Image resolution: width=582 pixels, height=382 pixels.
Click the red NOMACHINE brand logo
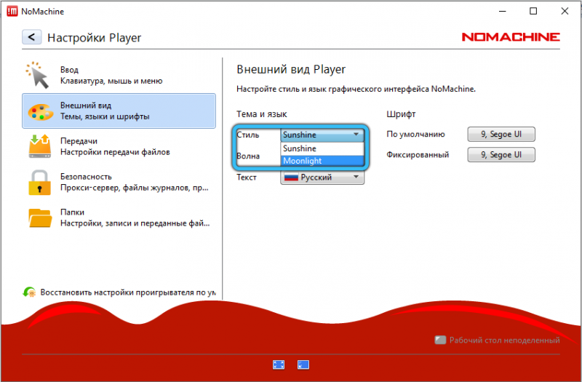click(x=511, y=37)
